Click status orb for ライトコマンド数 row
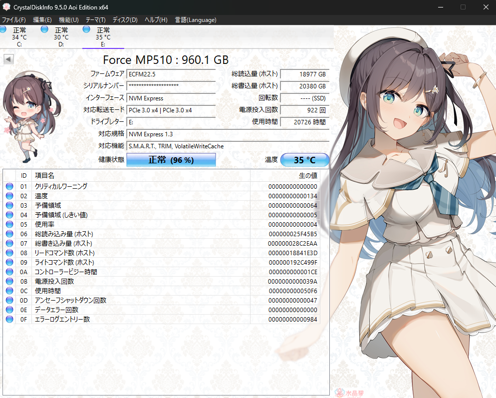Viewport: 496px width, 398px height. (x=9, y=263)
